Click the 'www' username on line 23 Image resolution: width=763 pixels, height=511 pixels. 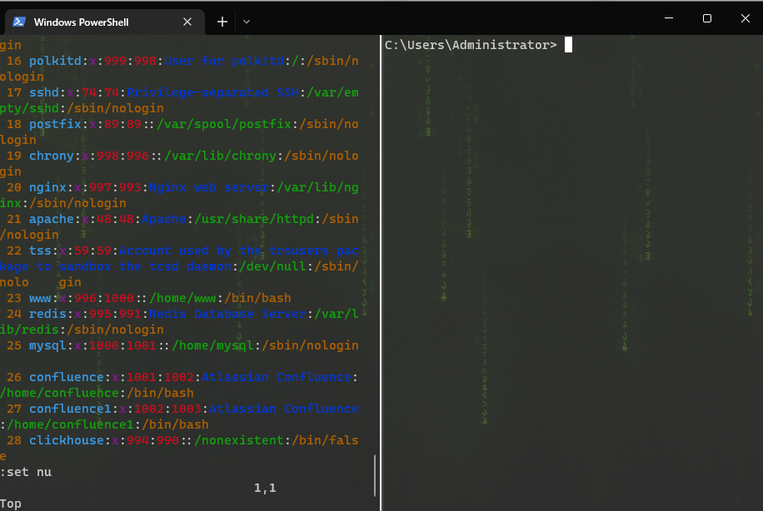click(x=40, y=298)
